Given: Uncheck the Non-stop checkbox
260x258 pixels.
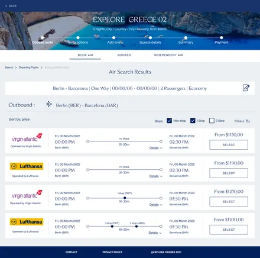Looking at the screenshot, I should (169, 121).
